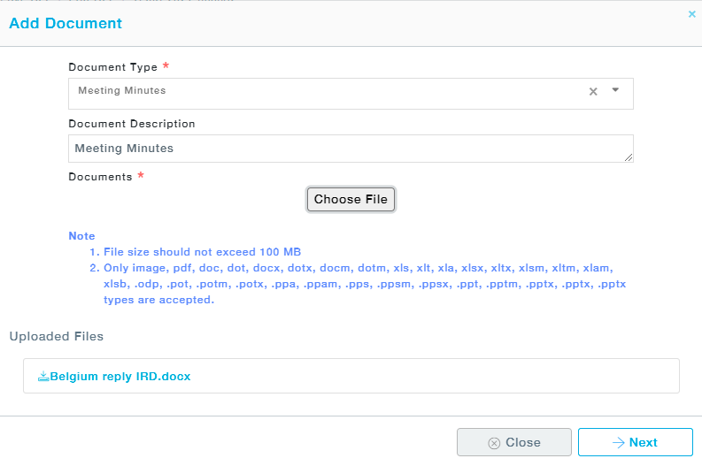This screenshot has width=702, height=466.
Task: Click the circled X icon on Close button
Action: coord(494,443)
